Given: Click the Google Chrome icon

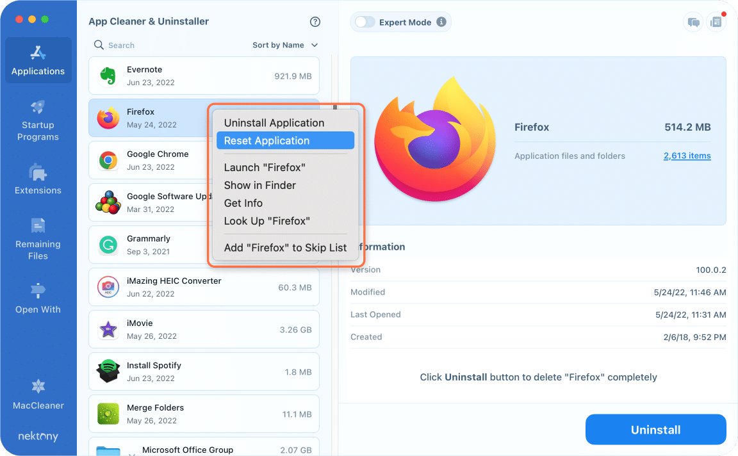Looking at the screenshot, I should [x=108, y=161].
